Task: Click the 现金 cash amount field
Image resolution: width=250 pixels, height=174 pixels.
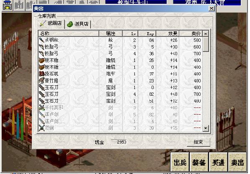Action: 119,142
